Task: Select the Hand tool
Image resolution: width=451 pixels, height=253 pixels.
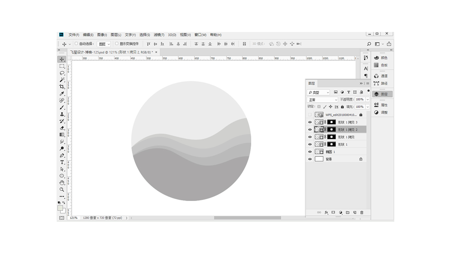Action: [x=62, y=183]
